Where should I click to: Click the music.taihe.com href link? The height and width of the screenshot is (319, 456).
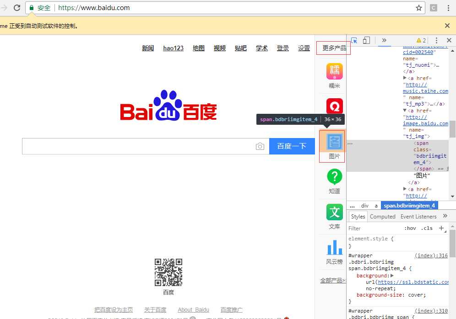[425, 88]
